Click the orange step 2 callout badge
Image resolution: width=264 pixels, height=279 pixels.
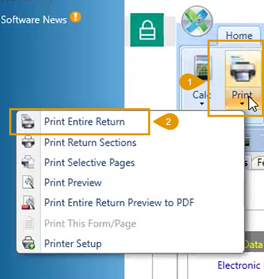click(x=167, y=122)
